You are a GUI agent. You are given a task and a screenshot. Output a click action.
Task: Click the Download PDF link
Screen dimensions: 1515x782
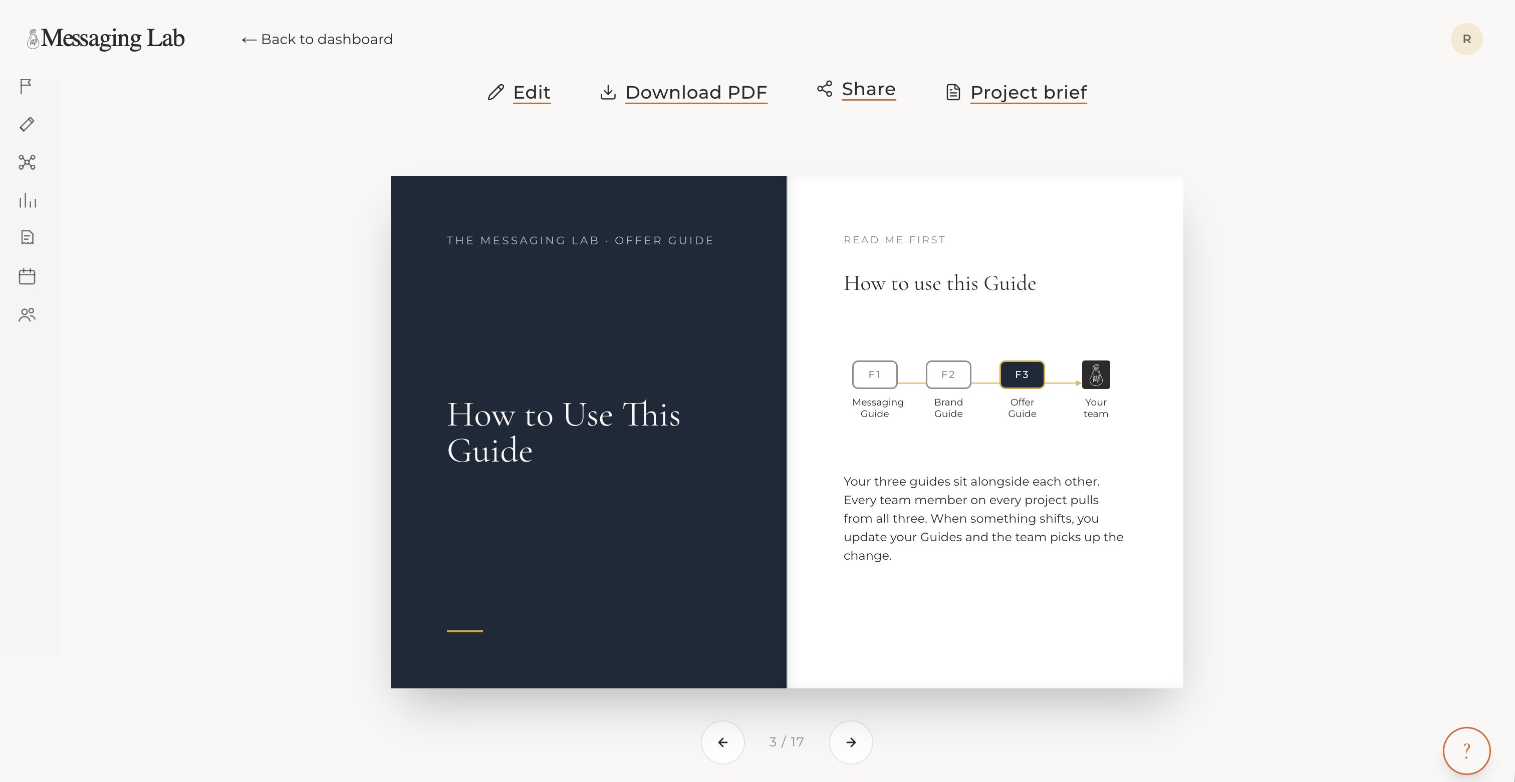696,92
